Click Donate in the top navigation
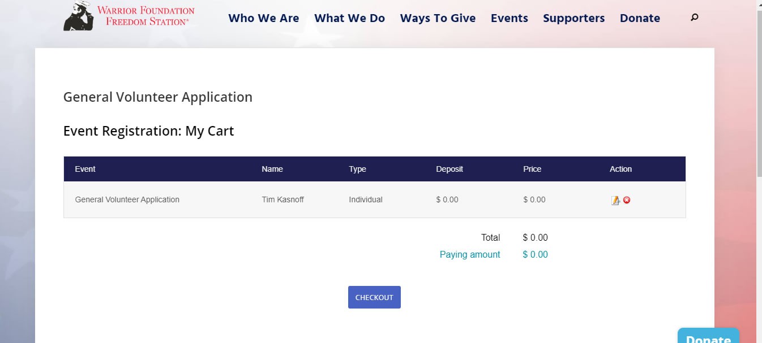Screen dimensions: 762x343 (x=640, y=18)
